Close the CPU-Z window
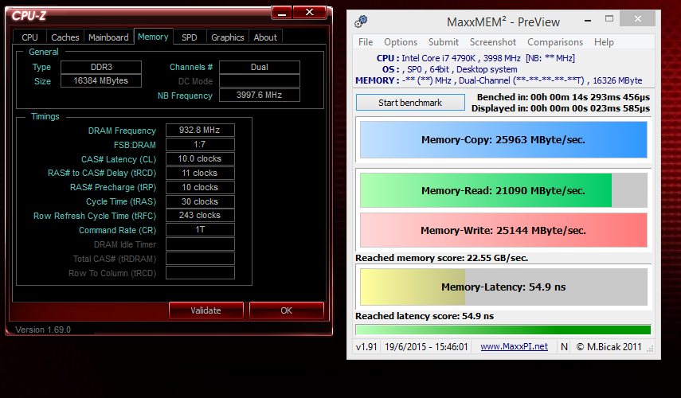Image resolution: width=681 pixels, height=398 pixels. [309, 13]
